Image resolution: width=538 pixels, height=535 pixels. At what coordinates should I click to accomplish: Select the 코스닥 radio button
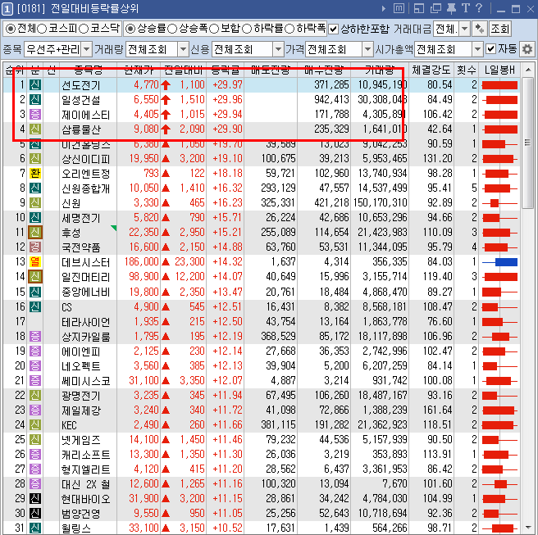(x=84, y=29)
